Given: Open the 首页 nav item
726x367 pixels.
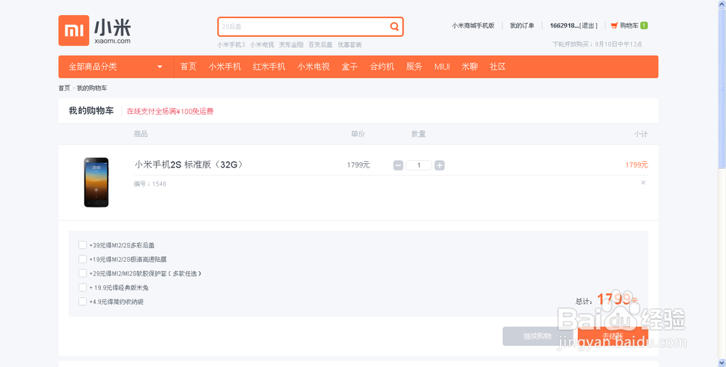Looking at the screenshot, I should coord(188,67).
